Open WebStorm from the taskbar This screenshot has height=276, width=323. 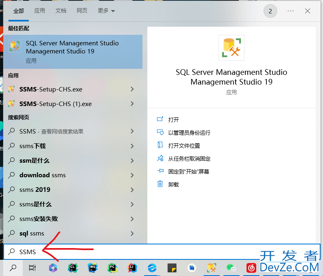pyautogui.click(x=93, y=268)
